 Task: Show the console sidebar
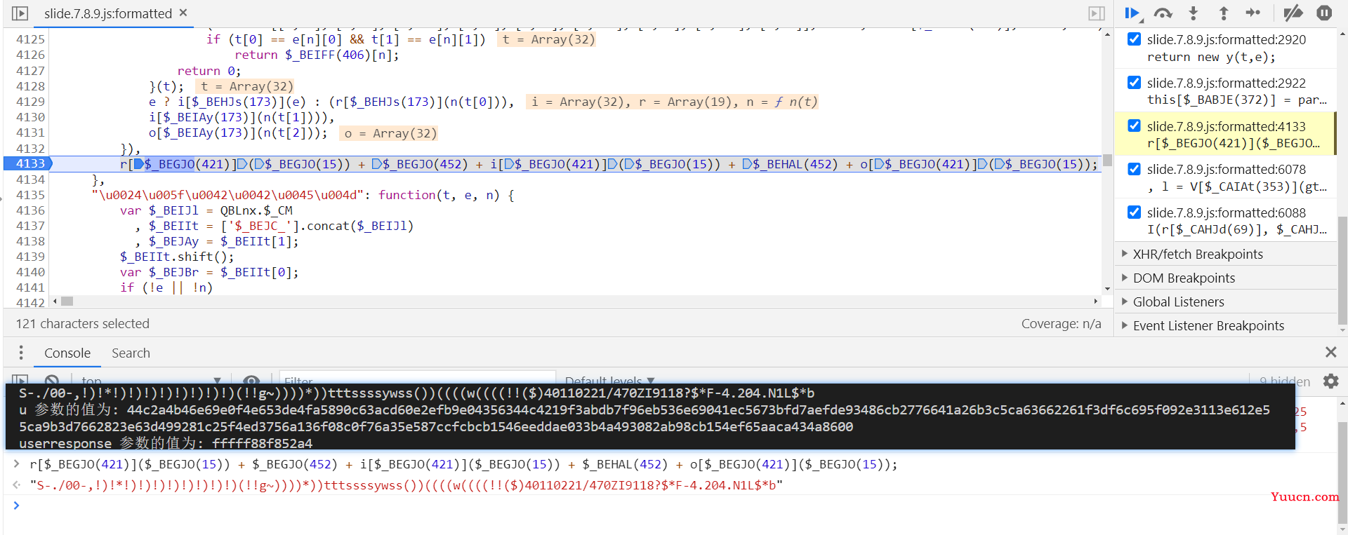pos(20,381)
